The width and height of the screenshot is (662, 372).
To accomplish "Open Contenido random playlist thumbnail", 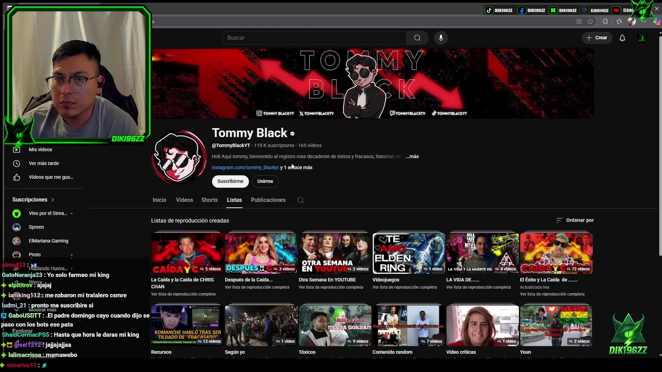I will [409, 326].
